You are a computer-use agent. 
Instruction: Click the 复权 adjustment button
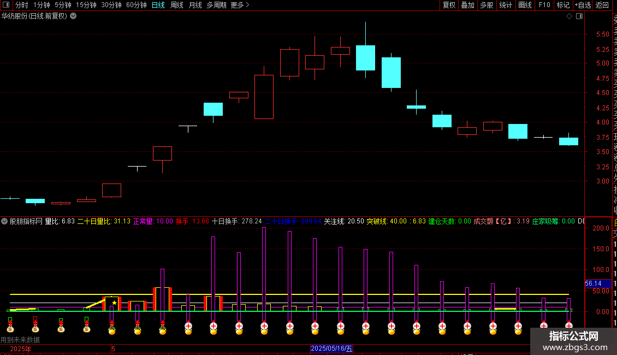click(449, 5)
